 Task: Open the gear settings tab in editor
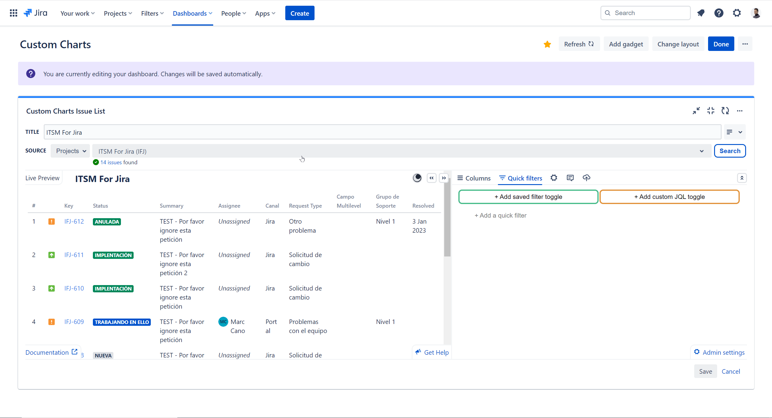click(x=554, y=178)
